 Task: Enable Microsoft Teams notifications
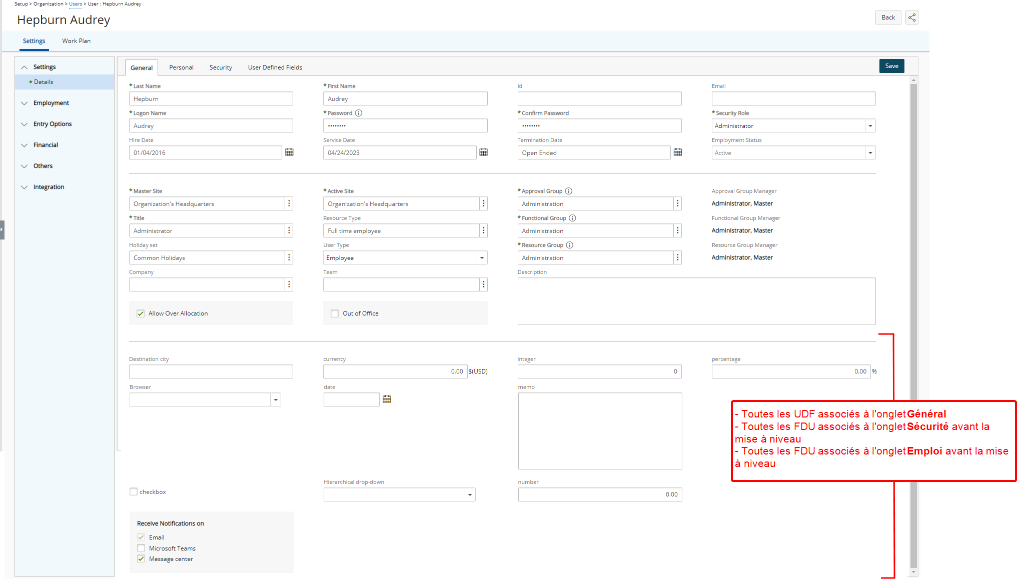(141, 548)
